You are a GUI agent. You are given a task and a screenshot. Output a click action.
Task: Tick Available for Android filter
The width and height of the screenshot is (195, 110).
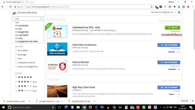16,62
